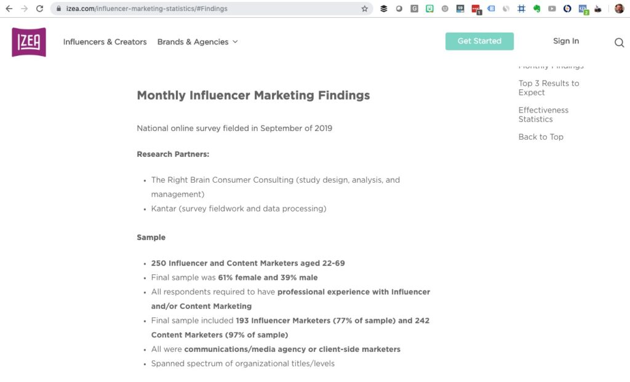The width and height of the screenshot is (630, 382).
Task: Click the IZEA logo
Action: pos(28,42)
